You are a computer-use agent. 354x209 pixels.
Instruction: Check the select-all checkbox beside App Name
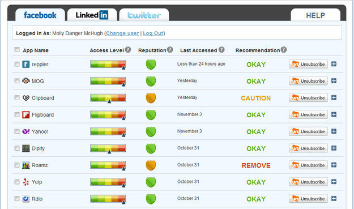(17, 50)
